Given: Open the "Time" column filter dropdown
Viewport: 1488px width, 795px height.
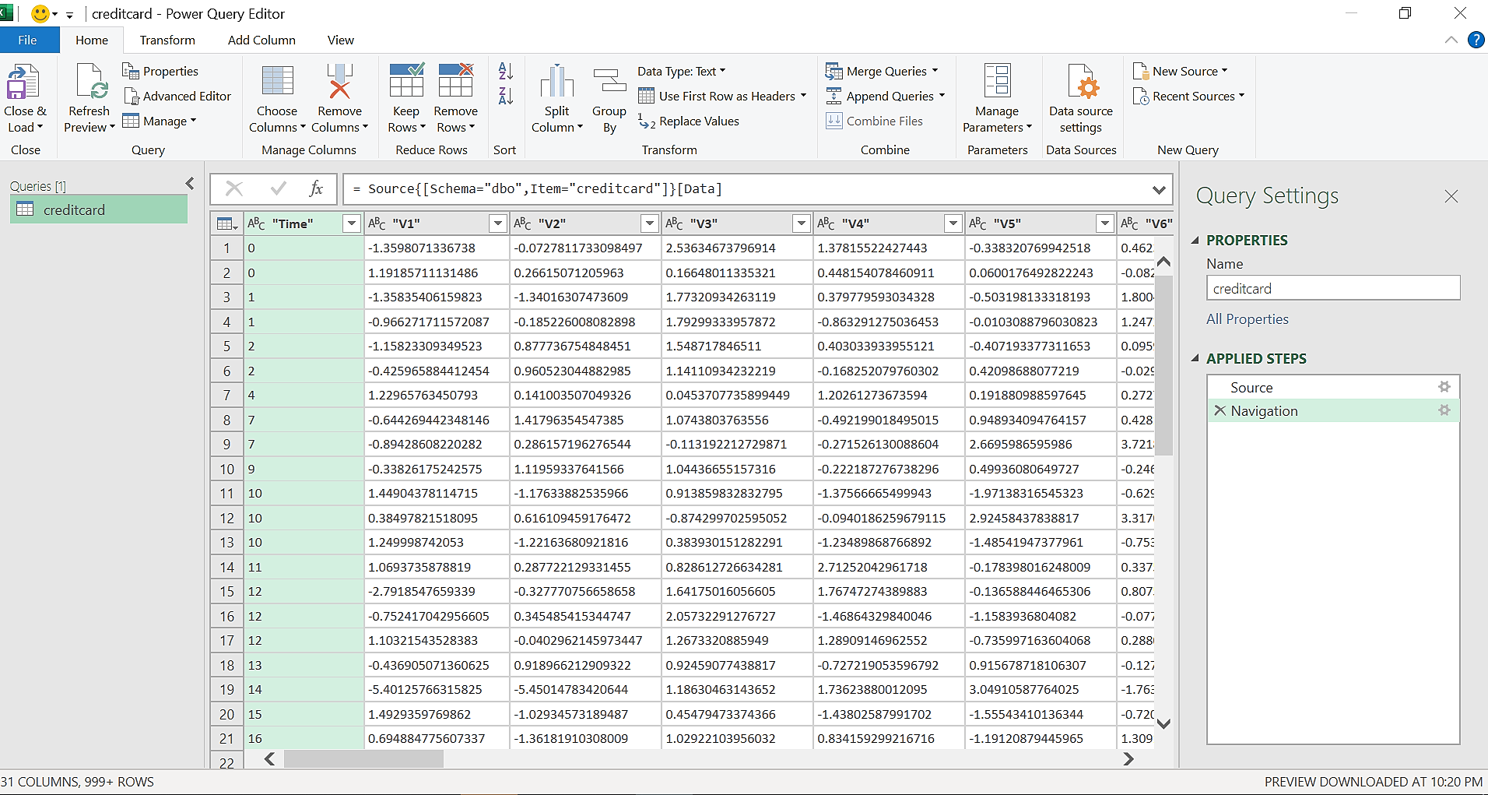Looking at the screenshot, I should [352, 223].
